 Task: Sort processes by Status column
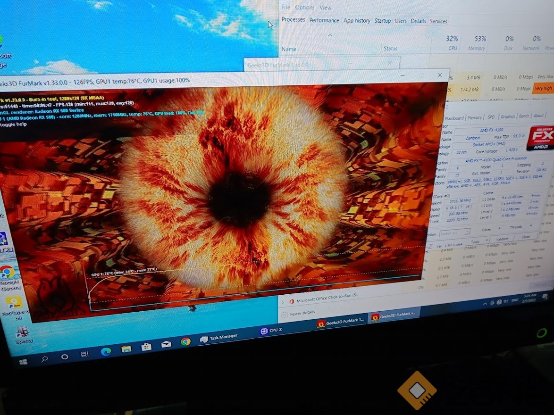click(x=390, y=49)
